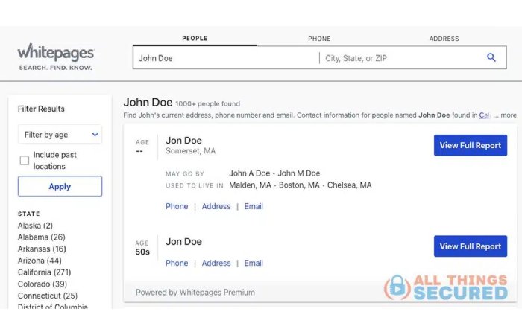The image size is (522, 335).
Task: Open Address link for Somerset Jon Doe
Action: tap(216, 206)
